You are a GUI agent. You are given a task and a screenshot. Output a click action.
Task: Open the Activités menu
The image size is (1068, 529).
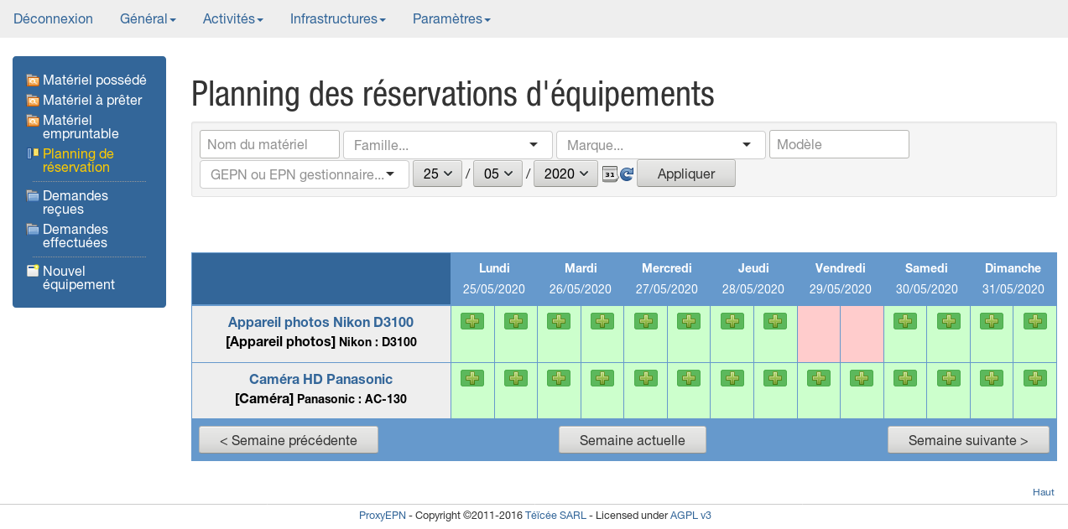coord(232,18)
